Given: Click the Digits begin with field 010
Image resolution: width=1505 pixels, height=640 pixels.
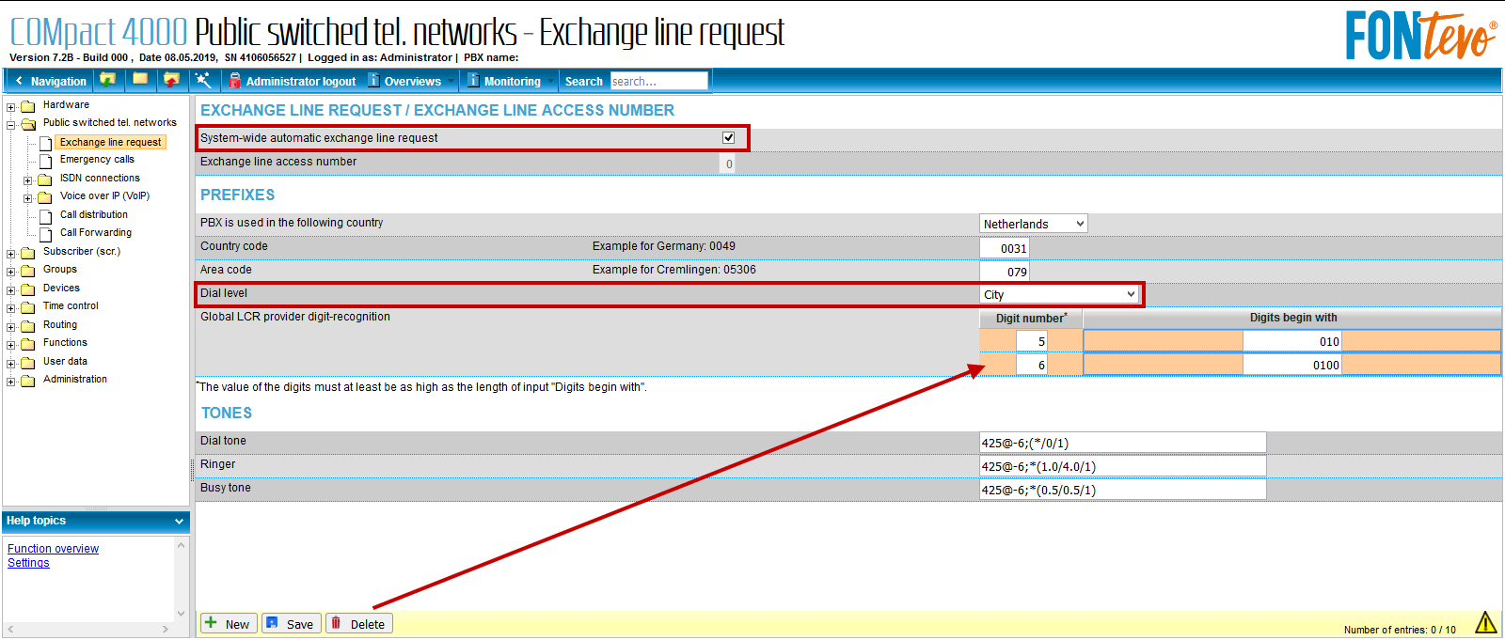Looking at the screenshot, I should pyautogui.click(x=1292, y=341).
